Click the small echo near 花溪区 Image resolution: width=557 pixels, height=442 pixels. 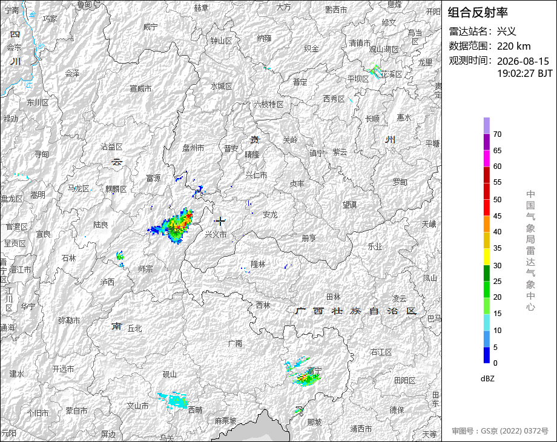click(x=375, y=71)
